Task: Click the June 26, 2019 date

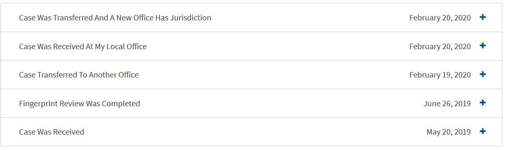Action: pos(447,103)
